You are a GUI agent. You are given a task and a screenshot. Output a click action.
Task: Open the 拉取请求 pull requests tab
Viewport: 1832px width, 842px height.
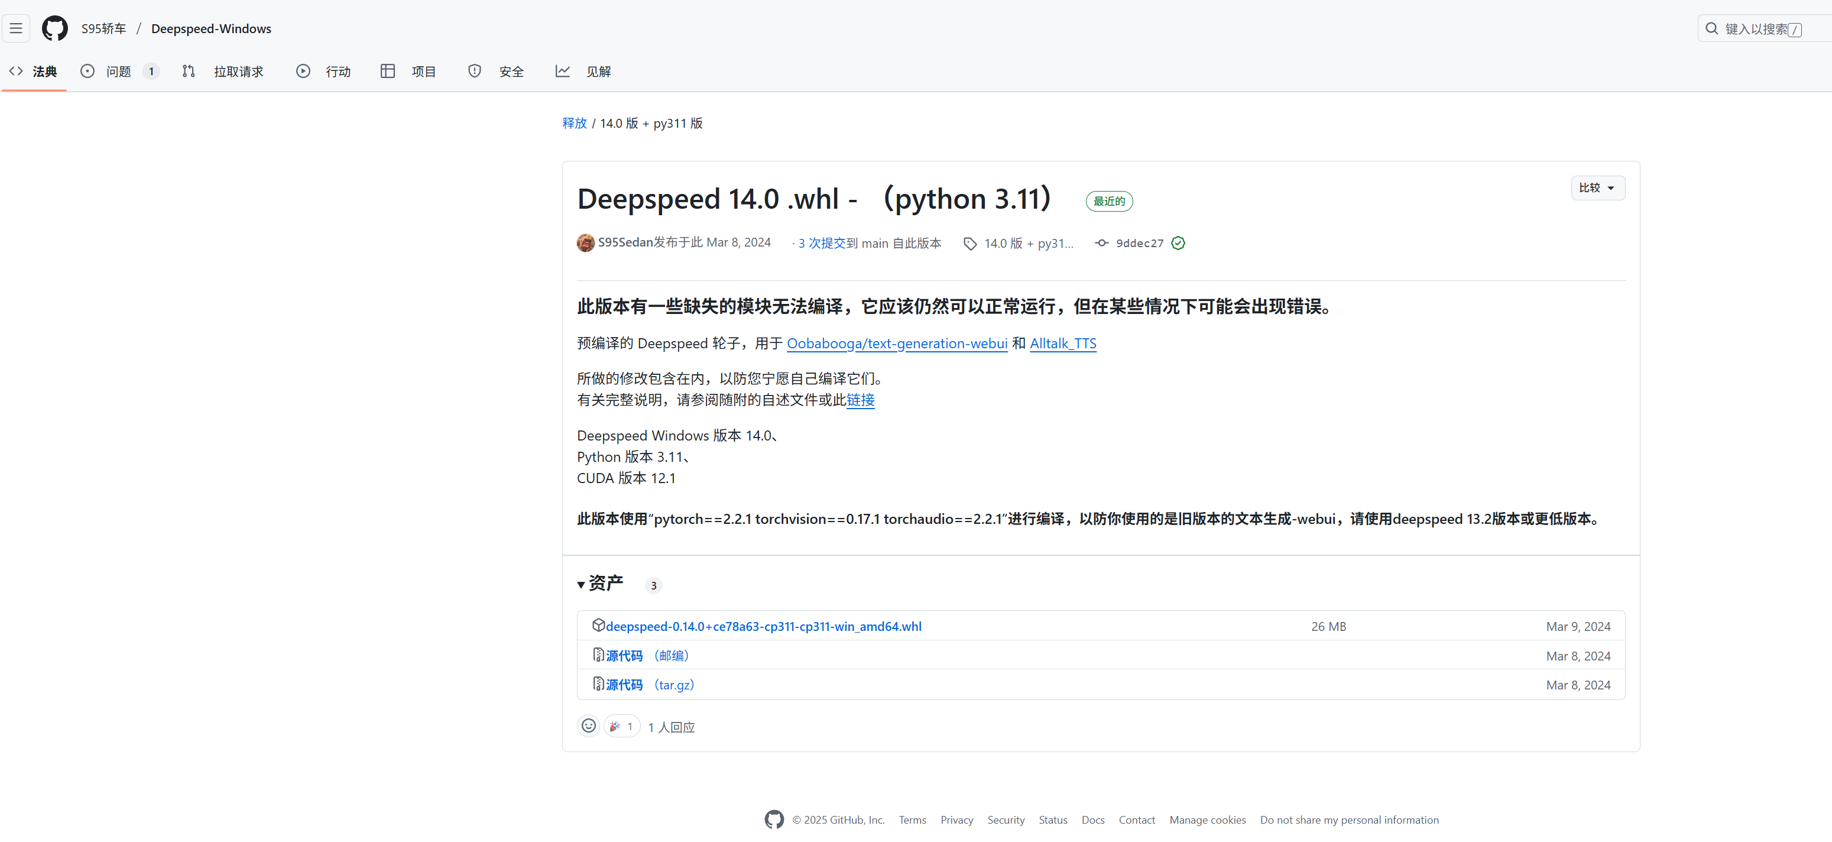coord(238,71)
